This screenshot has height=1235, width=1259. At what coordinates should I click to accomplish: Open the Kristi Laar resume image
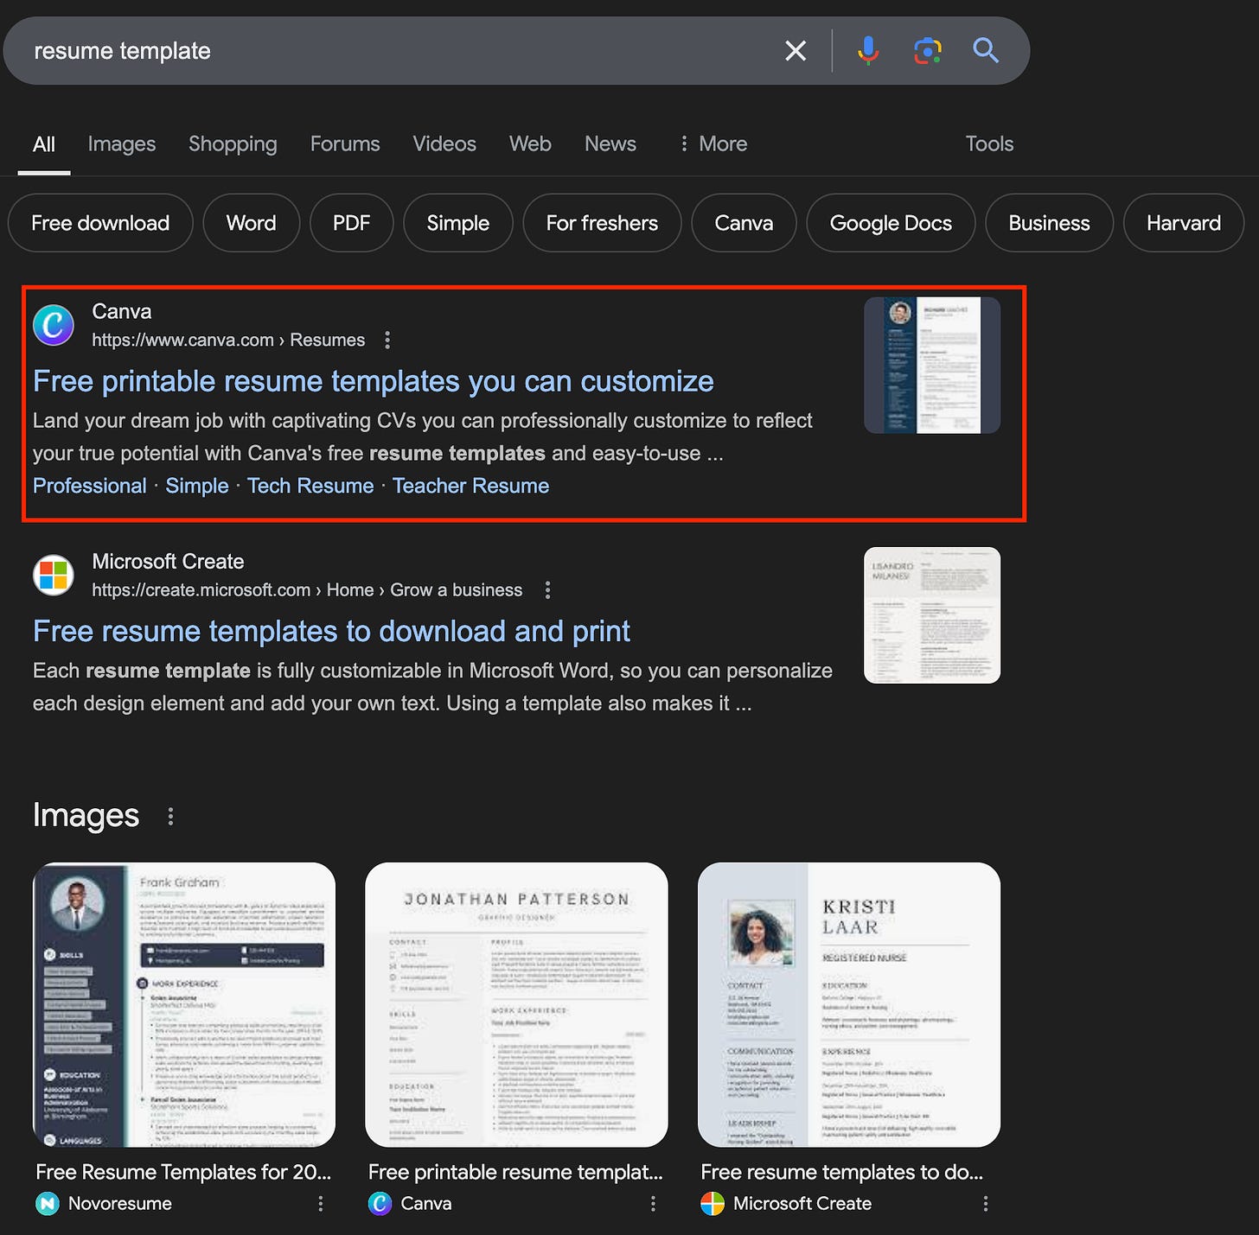click(x=849, y=1005)
